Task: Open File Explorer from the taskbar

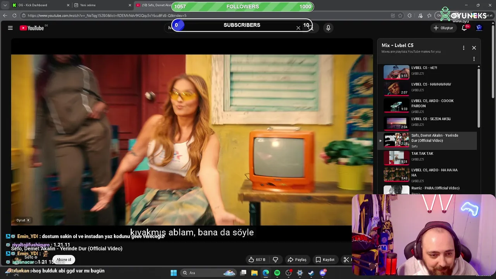Action: (255, 273)
